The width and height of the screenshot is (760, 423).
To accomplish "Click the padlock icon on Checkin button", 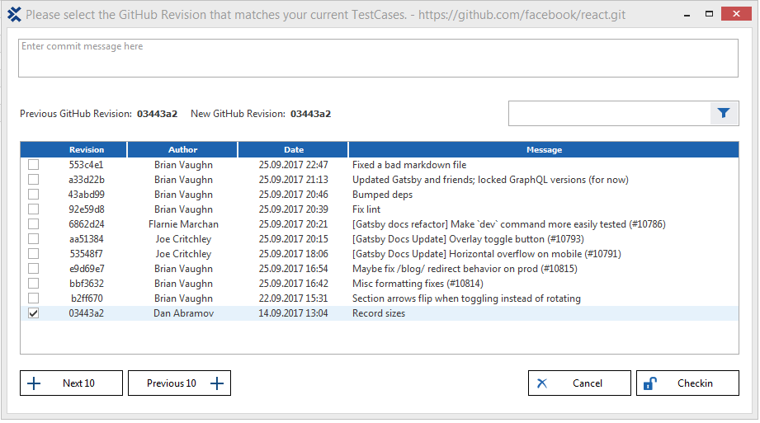I will 650,383.
